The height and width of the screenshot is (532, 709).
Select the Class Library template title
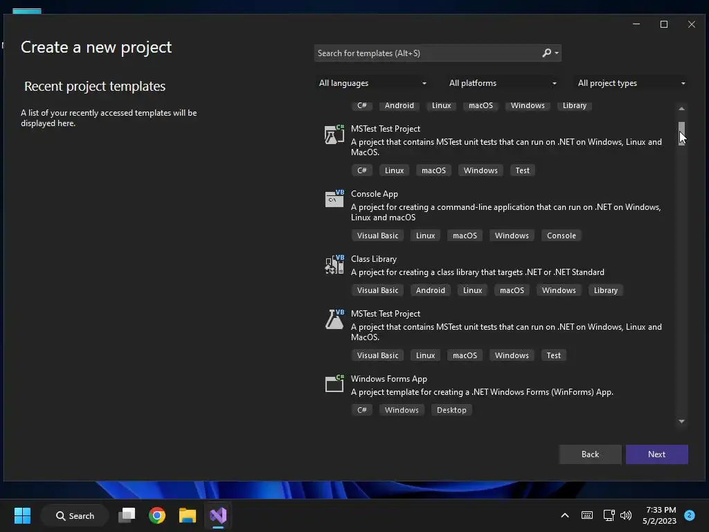click(373, 259)
